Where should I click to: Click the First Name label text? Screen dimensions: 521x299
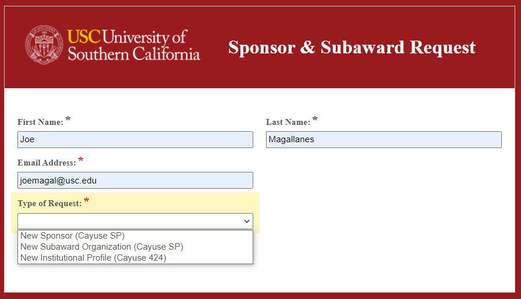40,123
